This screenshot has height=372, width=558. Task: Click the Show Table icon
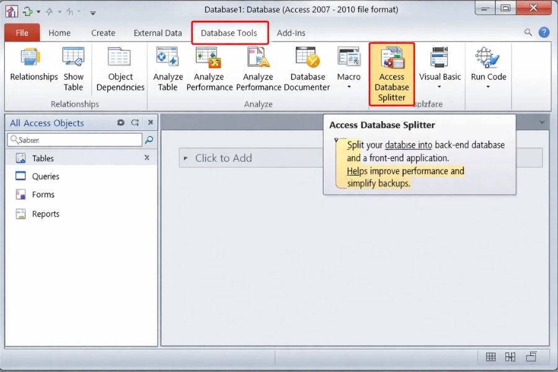point(73,68)
